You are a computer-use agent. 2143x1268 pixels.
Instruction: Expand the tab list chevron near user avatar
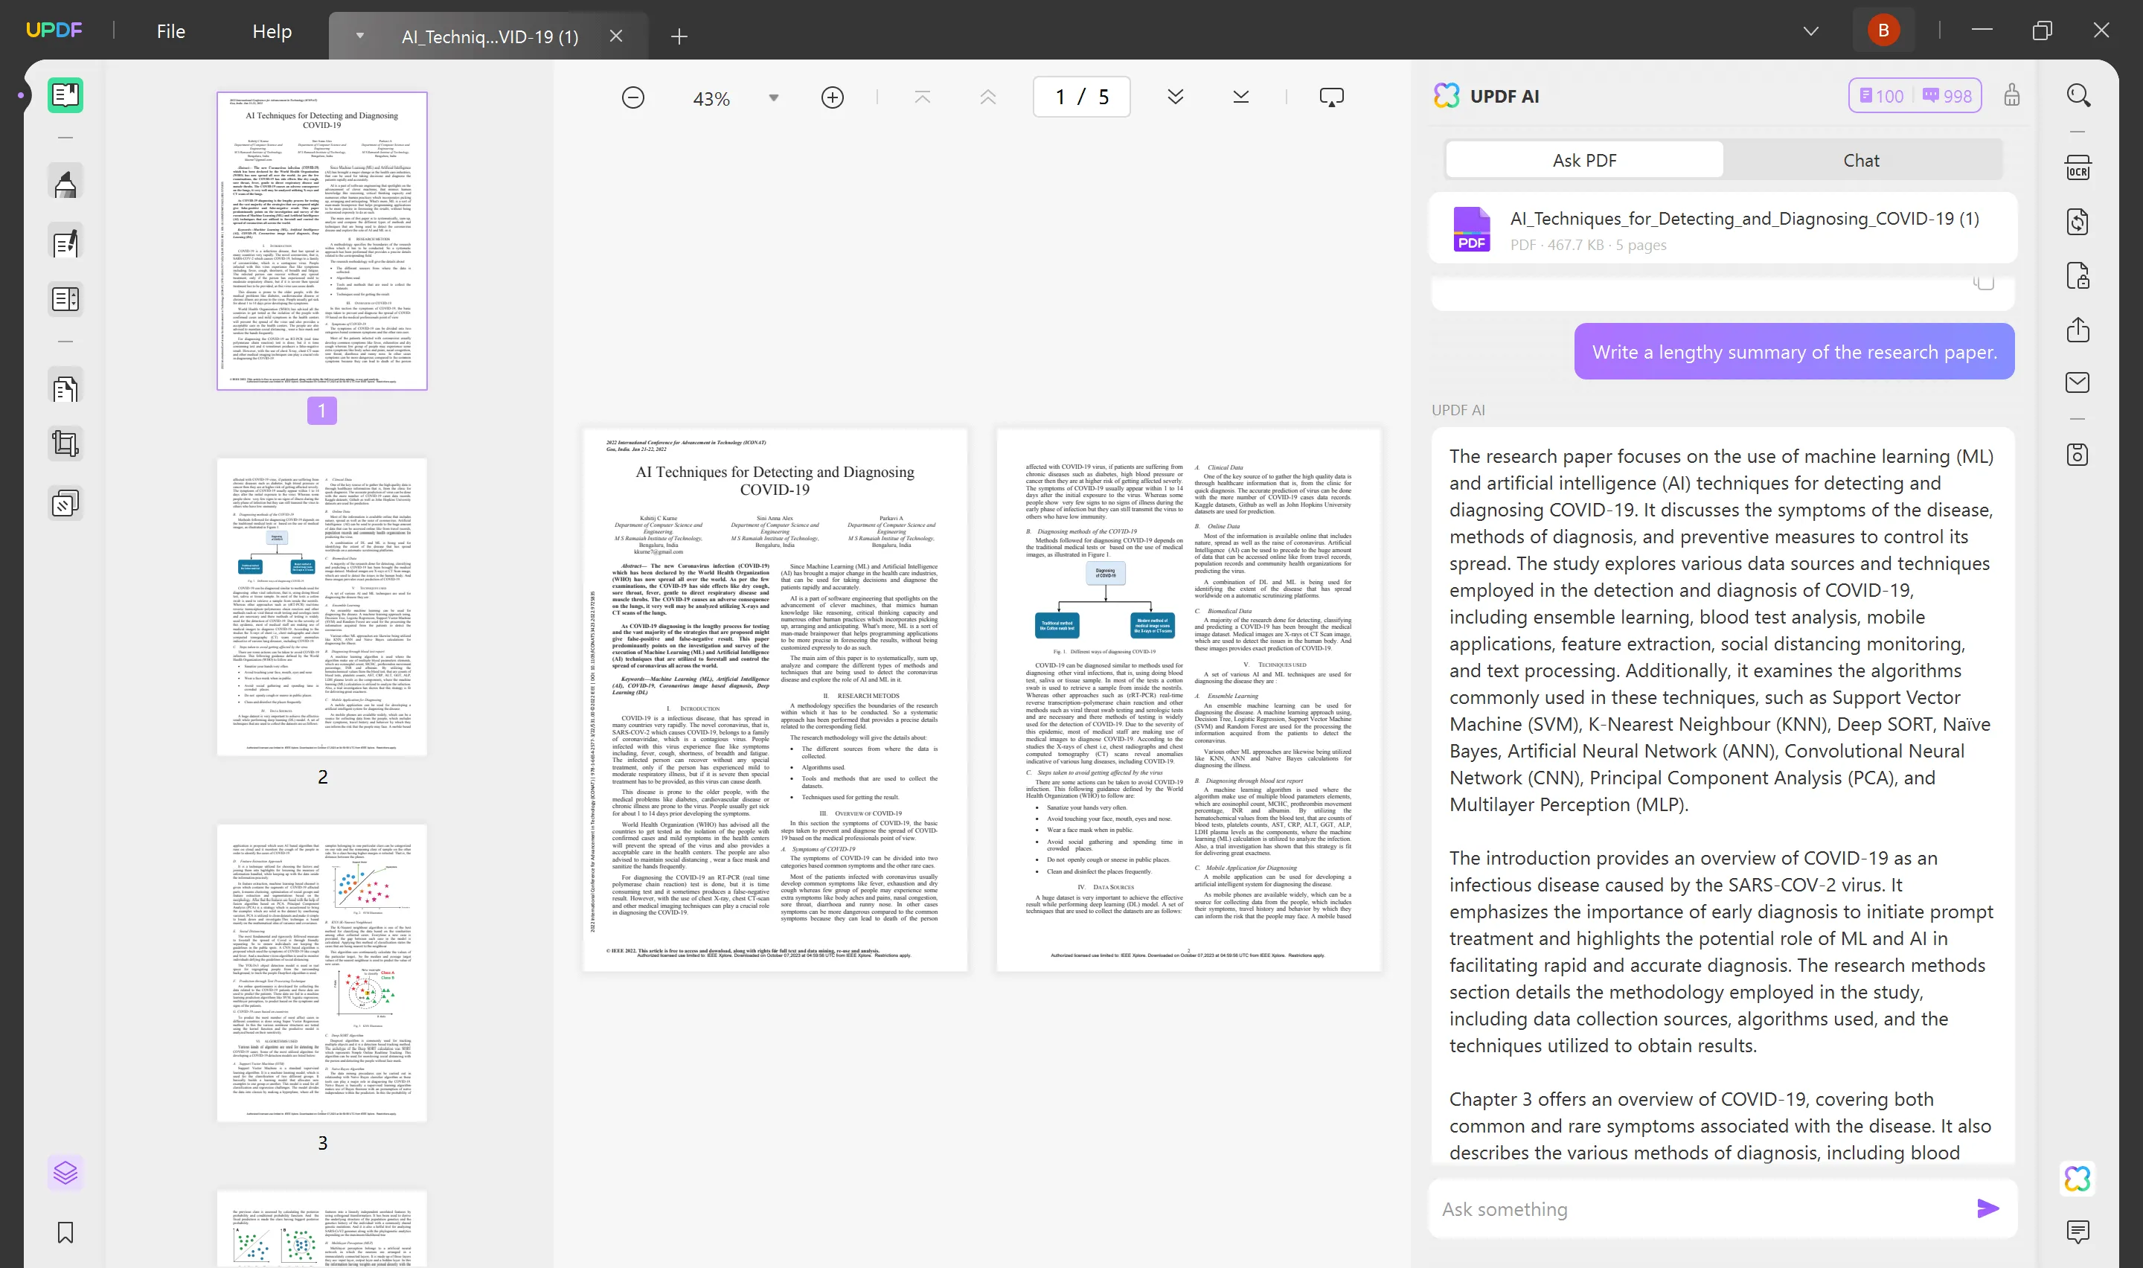[1810, 31]
